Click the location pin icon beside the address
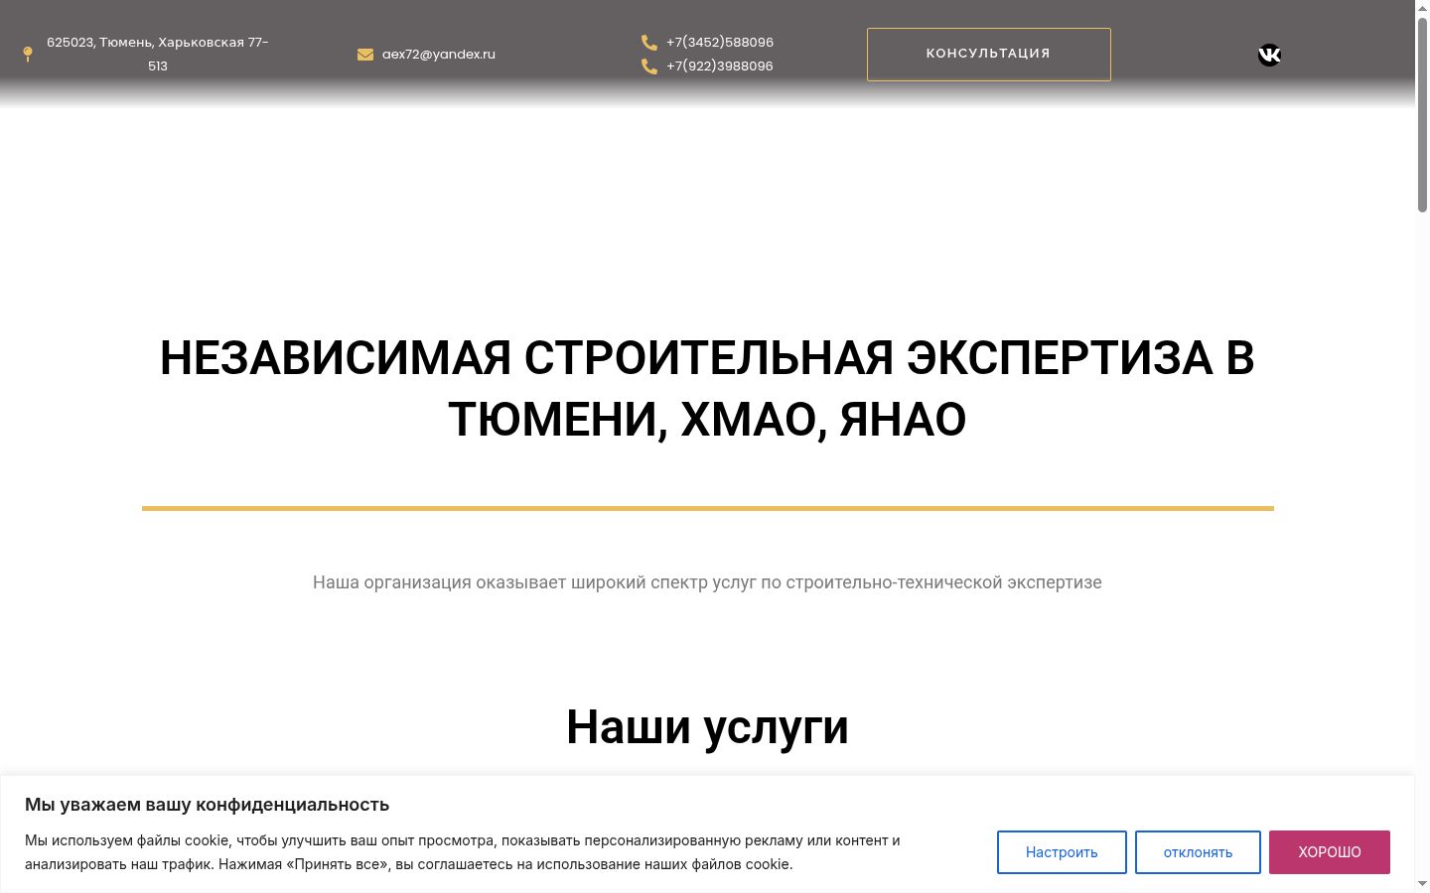Viewport: 1430px width, 893px height. (28, 55)
